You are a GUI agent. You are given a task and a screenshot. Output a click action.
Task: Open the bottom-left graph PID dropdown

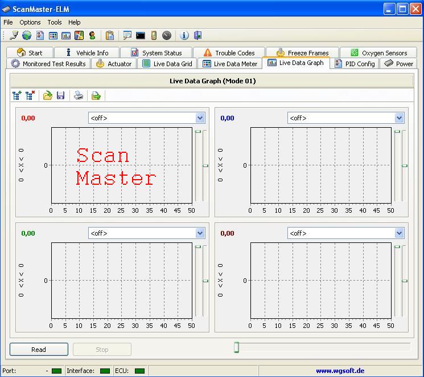(x=200, y=233)
